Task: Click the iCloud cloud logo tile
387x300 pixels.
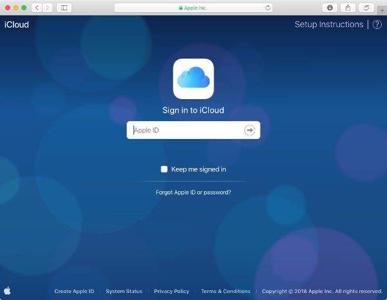Action: point(193,79)
